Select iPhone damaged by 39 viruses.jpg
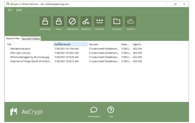Image resolution: width=195 pixels, height=123 pixels. (x=30, y=57)
